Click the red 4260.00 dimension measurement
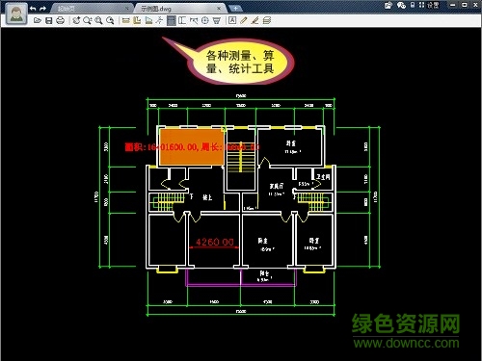Screen dimensions: 482x361 tap(215, 242)
